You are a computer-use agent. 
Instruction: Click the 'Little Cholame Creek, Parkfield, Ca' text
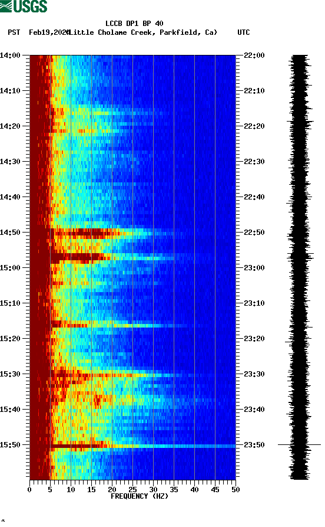point(143,32)
